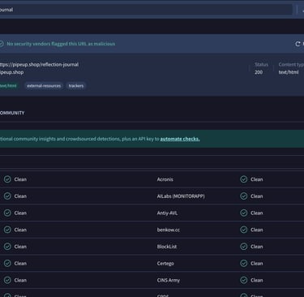304x297 pixels.
Task: Focus the URL search input field
Action: click(146, 10)
